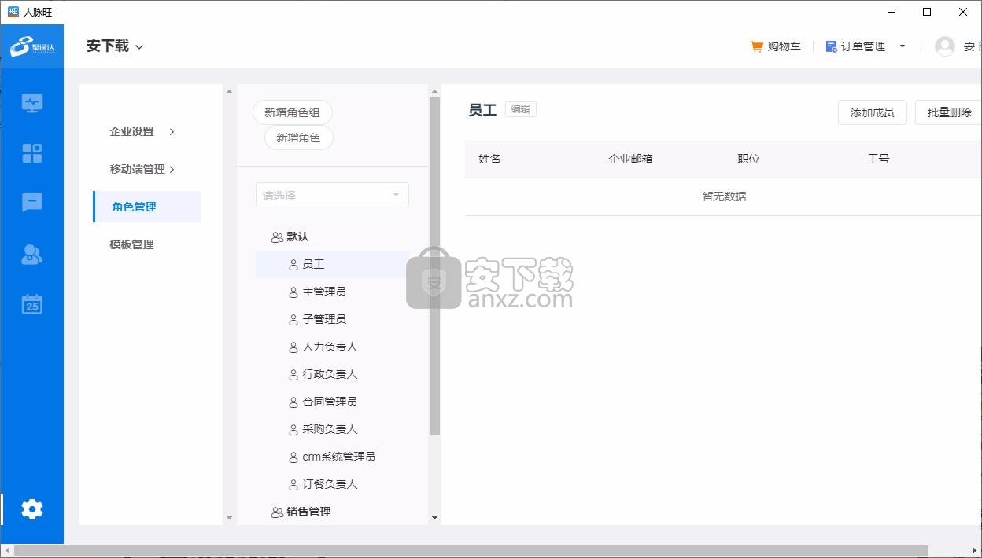Click the user avatar icon
This screenshot has height=558, width=982.
(x=944, y=46)
